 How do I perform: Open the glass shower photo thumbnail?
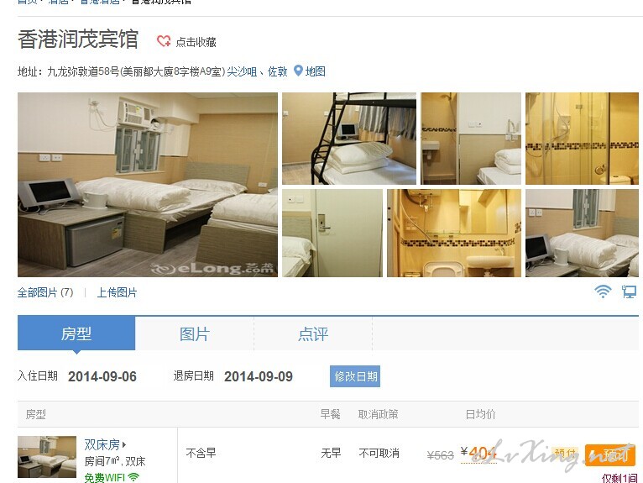(582, 139)
